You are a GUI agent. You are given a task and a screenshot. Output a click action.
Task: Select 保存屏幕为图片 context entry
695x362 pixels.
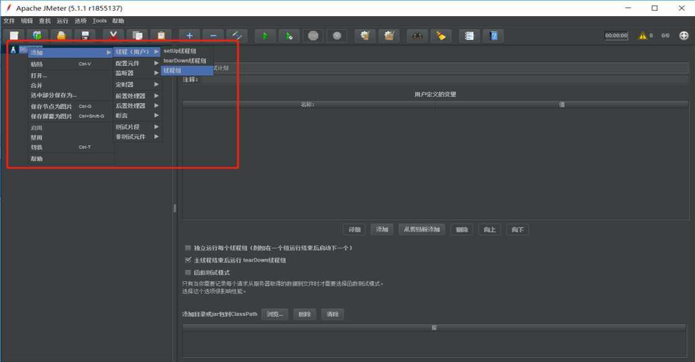pos(70,116)
